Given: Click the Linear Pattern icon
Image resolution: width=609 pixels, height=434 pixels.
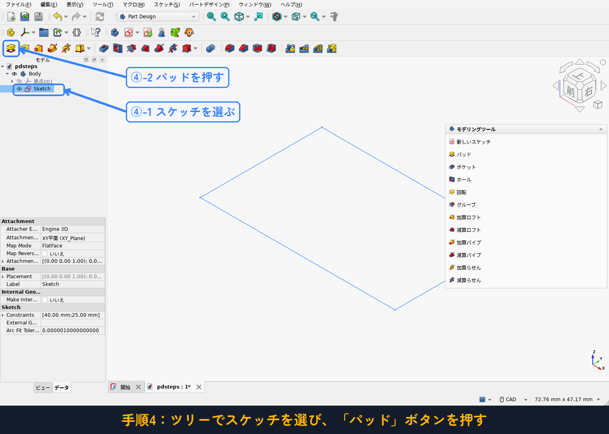Looking at the screenshot, I should click(x=304, y=49).
